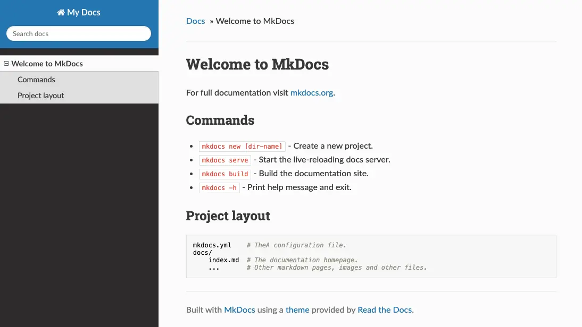582x327 pixels.
Task: Click the Welcome to MkDocs main page heading
Action: (x=257, y=64)
